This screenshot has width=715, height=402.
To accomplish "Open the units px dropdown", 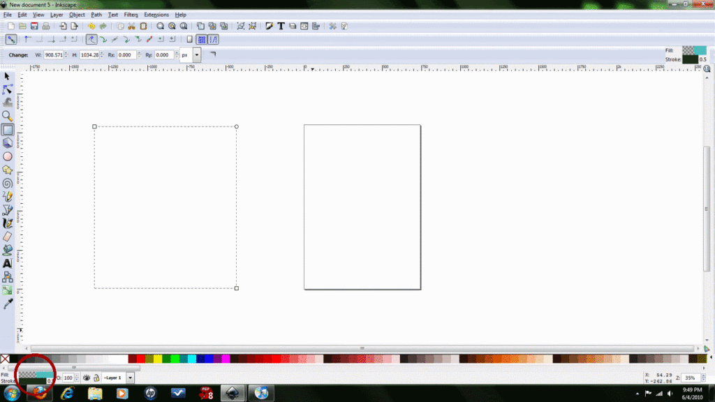I will [196, 55].
